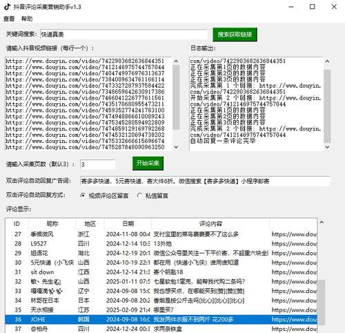Click the first douyin video URL ending 6844351

tap(85, 61)
